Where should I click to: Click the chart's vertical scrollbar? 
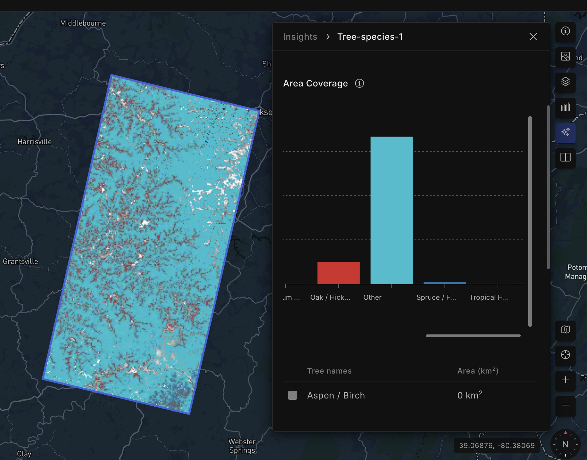(x=530, y=221)
